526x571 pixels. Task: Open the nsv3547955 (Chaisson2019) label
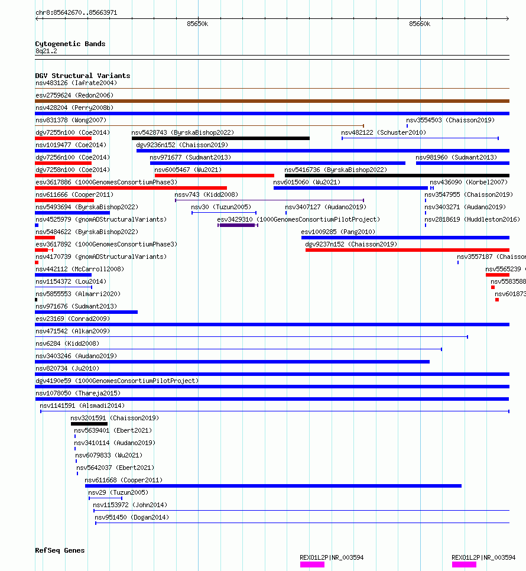(469, 194)
